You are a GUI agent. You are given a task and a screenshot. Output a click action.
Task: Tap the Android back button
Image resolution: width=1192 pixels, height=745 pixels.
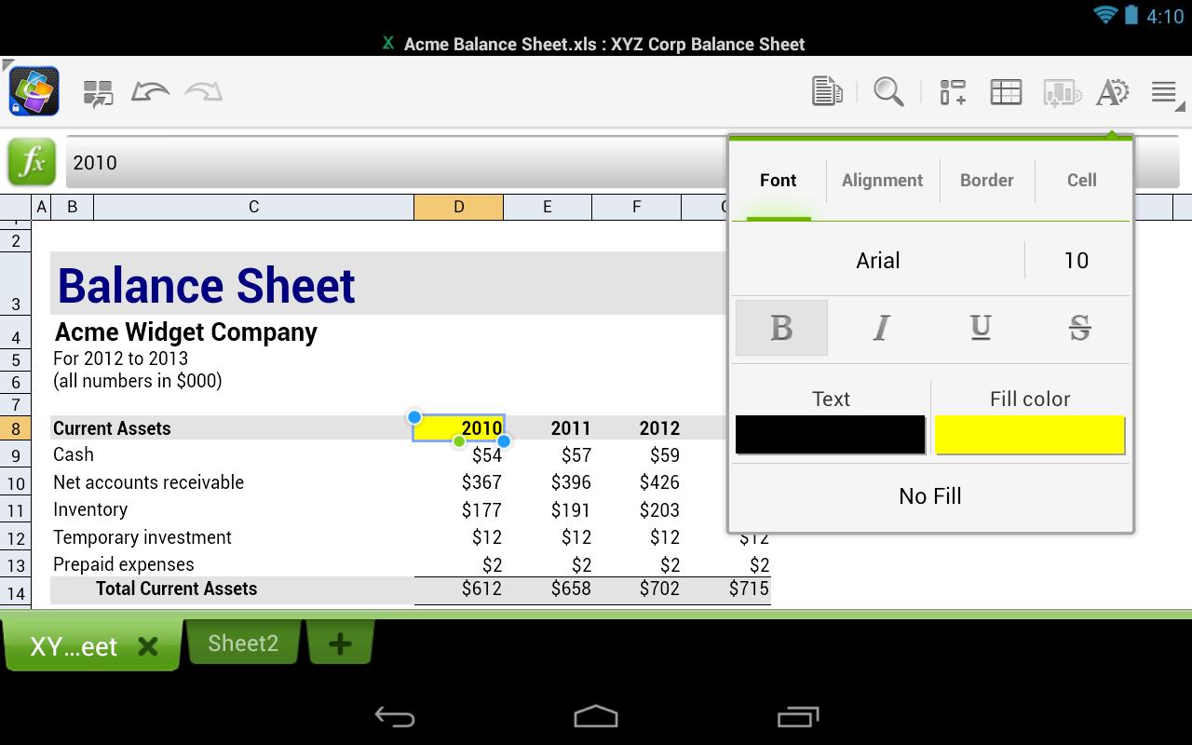(395, 716)
